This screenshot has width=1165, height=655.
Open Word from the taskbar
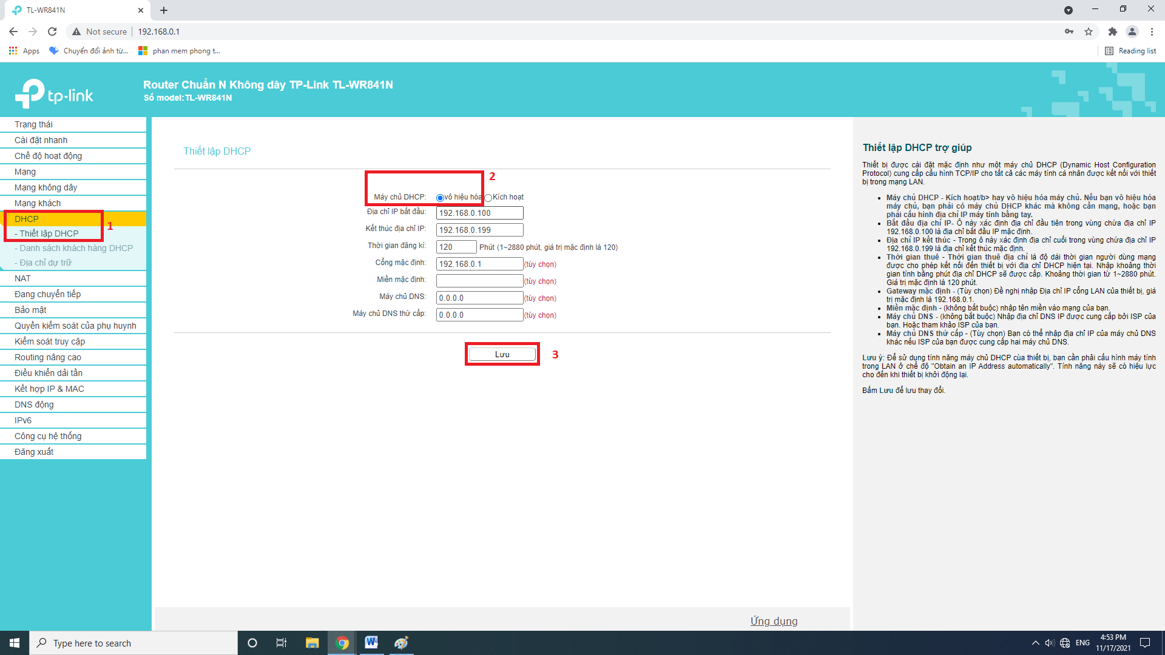(x=371, y=643)
